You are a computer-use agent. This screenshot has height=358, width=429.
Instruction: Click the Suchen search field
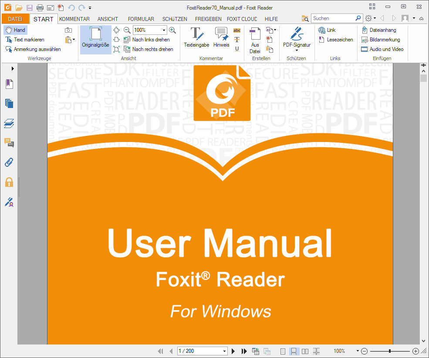click(332, 18)
